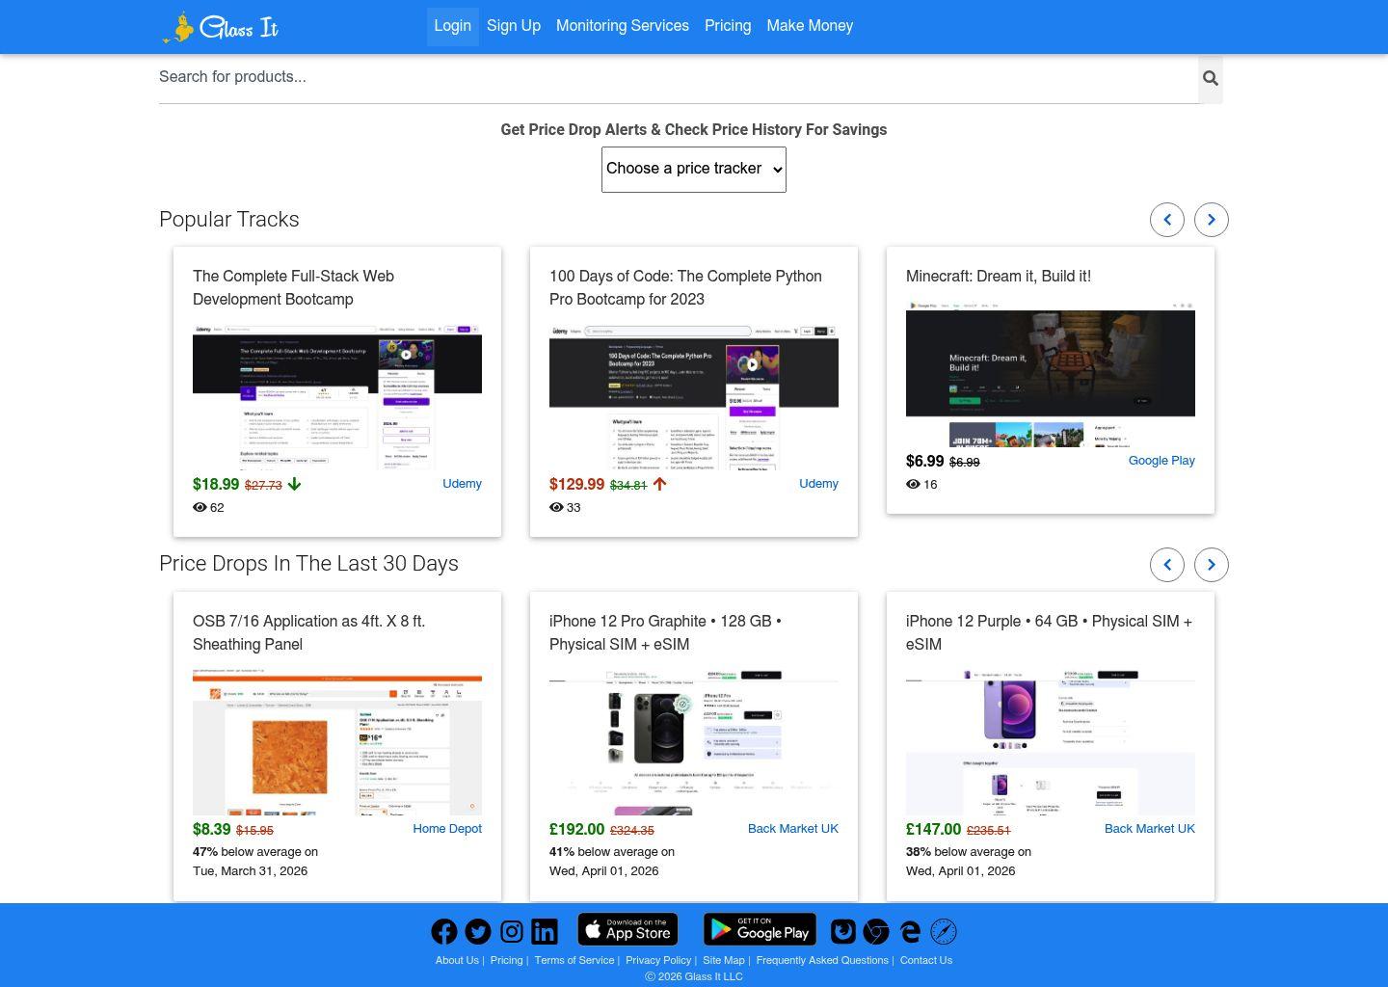The height and width of the screenshot is (987, 1388).
Task: Focus the 'Search for products' field
Action: coord(675,77)
